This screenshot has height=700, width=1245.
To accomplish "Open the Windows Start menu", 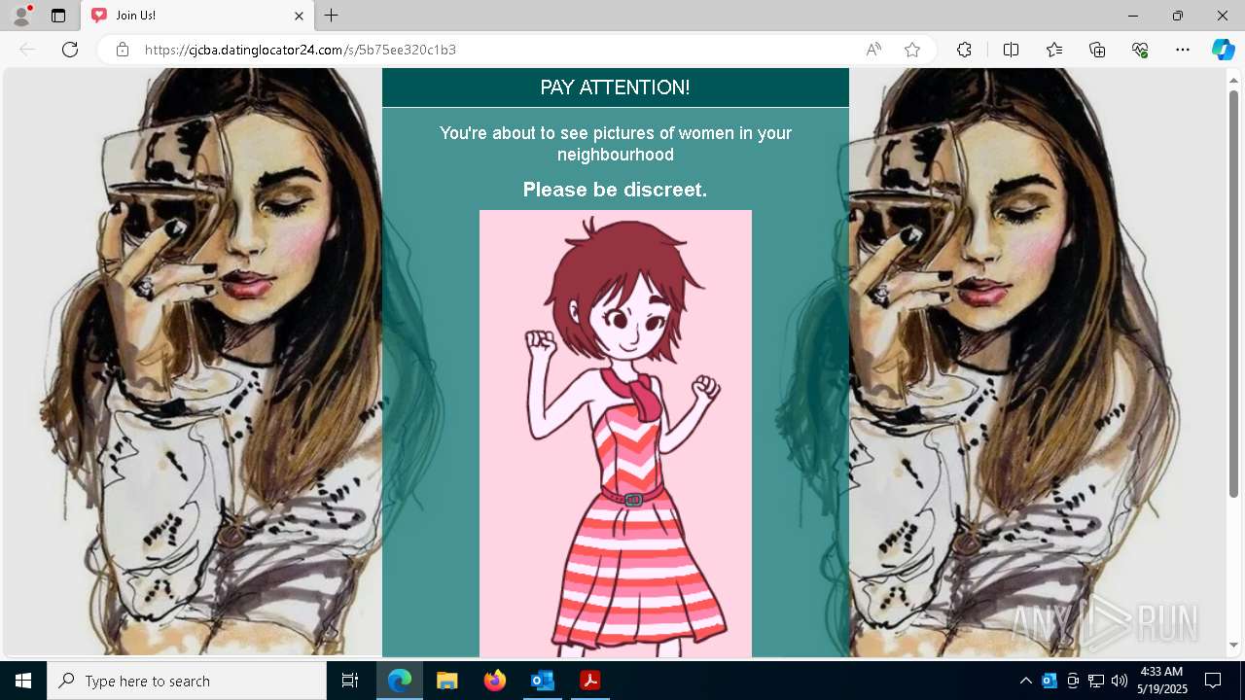I will (x=23, y=681).
